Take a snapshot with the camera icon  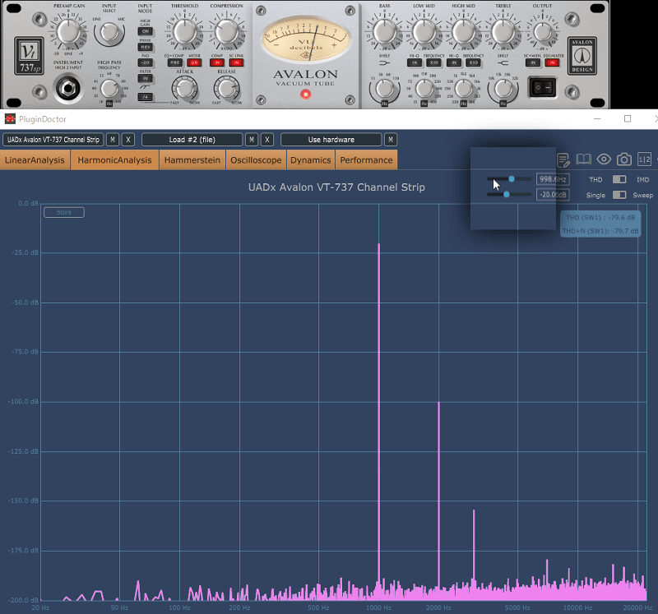624,159
